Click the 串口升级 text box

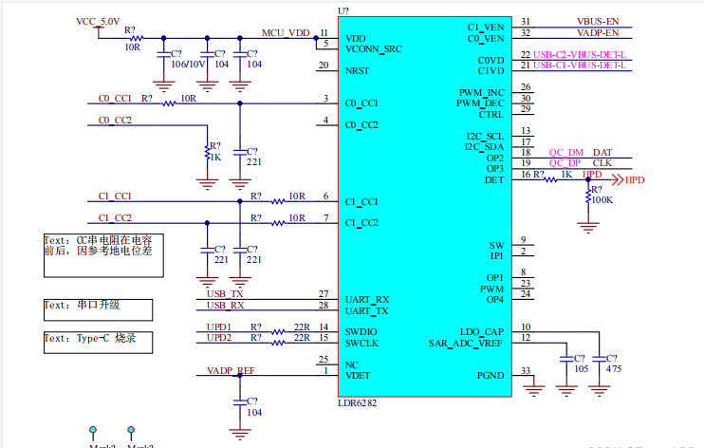pos(99,310)
